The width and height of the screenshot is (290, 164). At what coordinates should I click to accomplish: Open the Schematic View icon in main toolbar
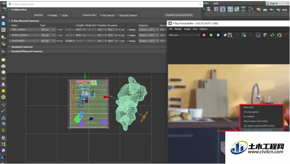pyautogui.click(x=243, y=9)
